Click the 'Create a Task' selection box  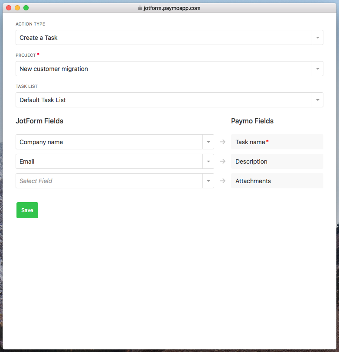163,38
